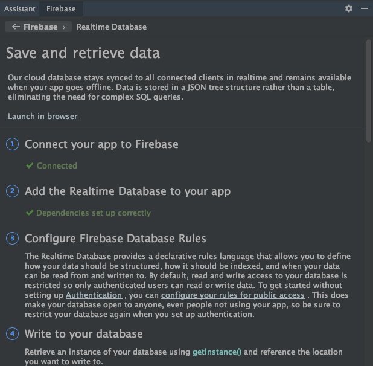The image size is (373, 366).
Task: Click the vertical scrollbar thumb
Action: point(369,91)
